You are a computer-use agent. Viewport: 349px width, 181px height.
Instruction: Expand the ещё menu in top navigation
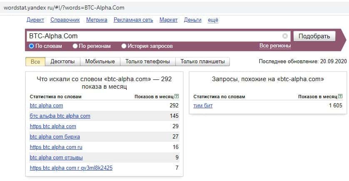(213, 20)
